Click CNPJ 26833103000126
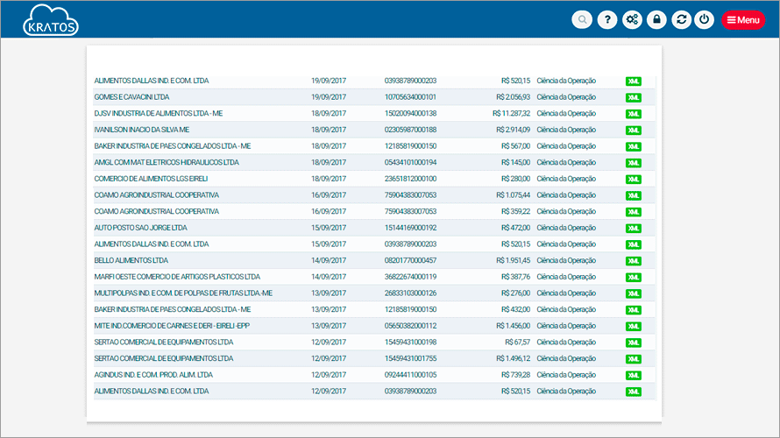The image size is (780, 438). tap(410, 293)
